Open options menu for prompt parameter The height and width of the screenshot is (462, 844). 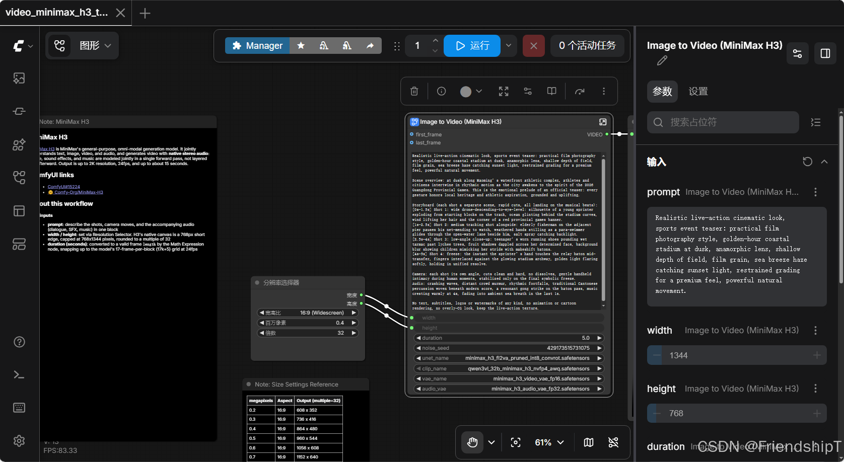click(815, 192)
